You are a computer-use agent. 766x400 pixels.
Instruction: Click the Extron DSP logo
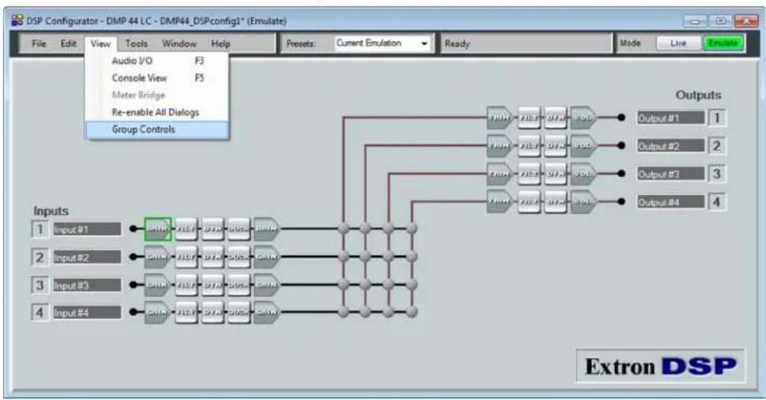coord(660,366)
